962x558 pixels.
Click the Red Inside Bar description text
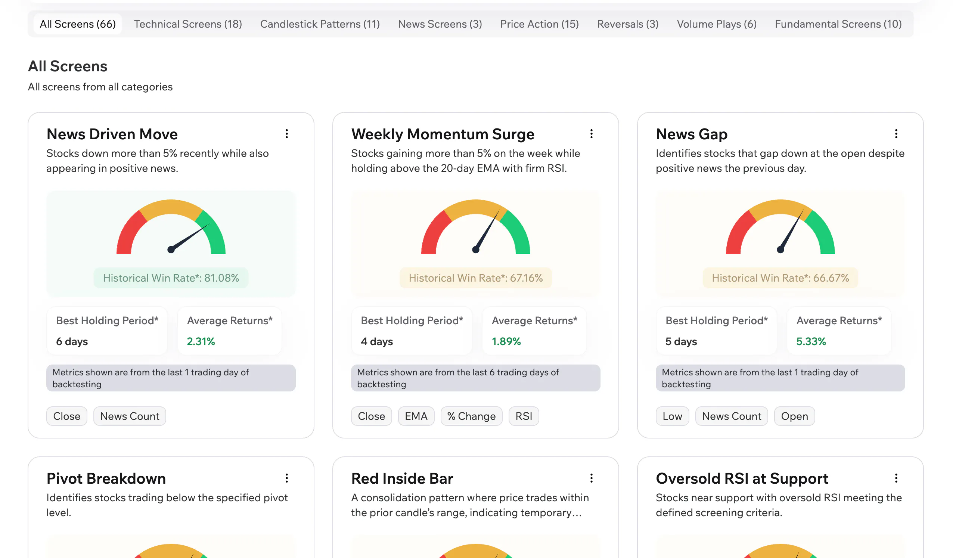pyautogui.click(x=470, y=505)
